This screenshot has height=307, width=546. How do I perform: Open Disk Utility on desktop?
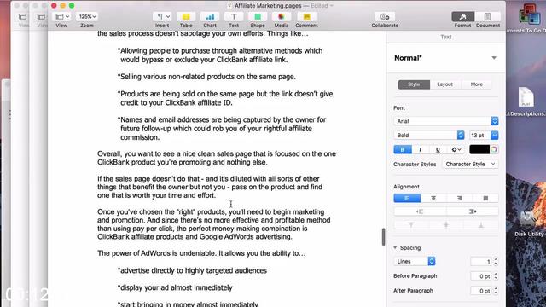pos(529,223)
